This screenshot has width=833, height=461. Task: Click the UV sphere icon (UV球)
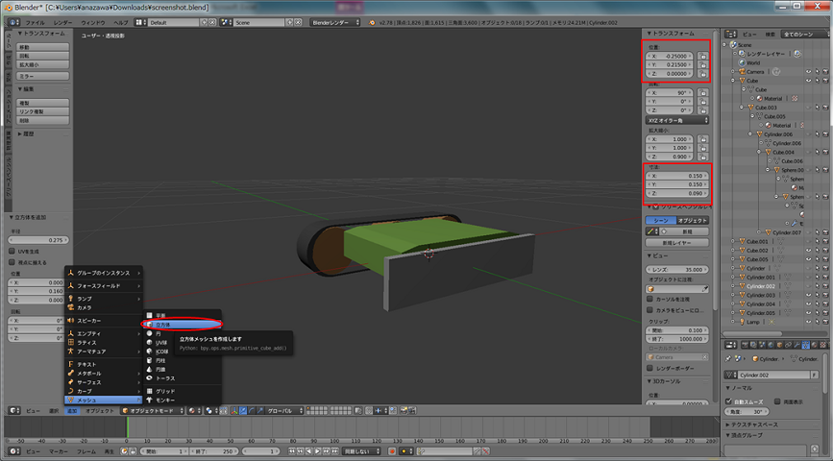148,342
